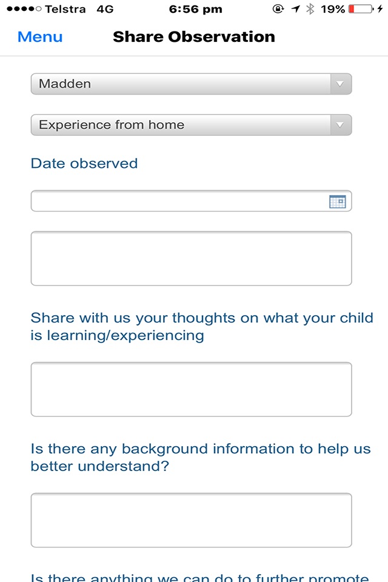
Task: Tap the Share Observation title
Action: click(194, 37)
